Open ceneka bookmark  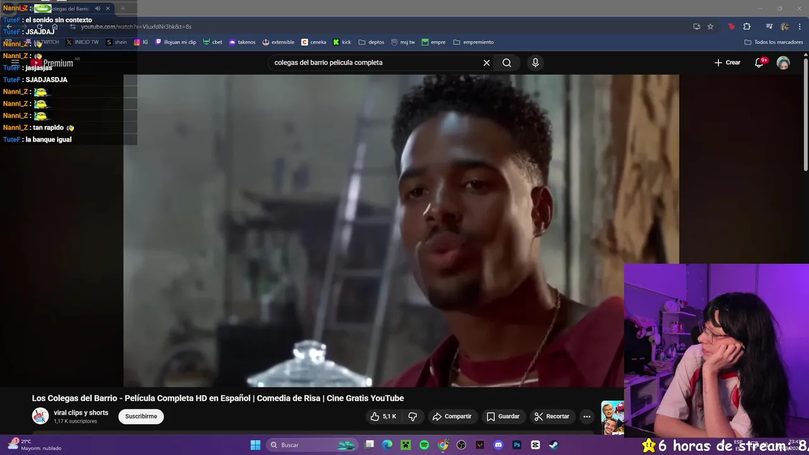(x=313, y=42)
